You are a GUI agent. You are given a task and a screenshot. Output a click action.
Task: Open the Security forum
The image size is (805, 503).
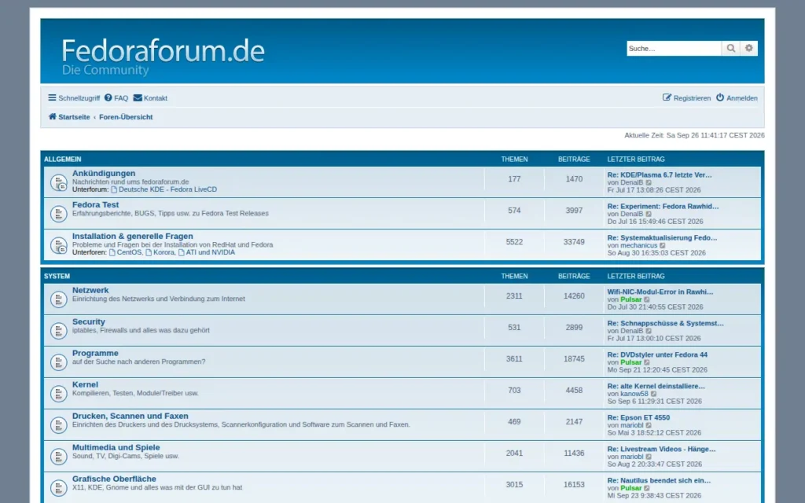coord(88,321)
